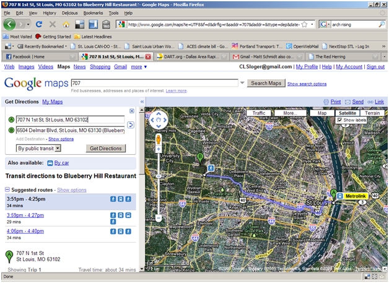Switch to The Red Herring tab
This screenshot has width=389, height=283.
[343, 57]
